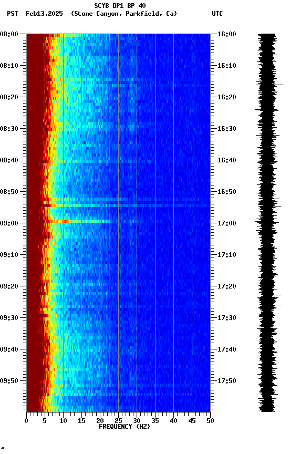Screen dimensions: 290x454
Task: Click the '30' frequency axis label
Action: (137, 421)
